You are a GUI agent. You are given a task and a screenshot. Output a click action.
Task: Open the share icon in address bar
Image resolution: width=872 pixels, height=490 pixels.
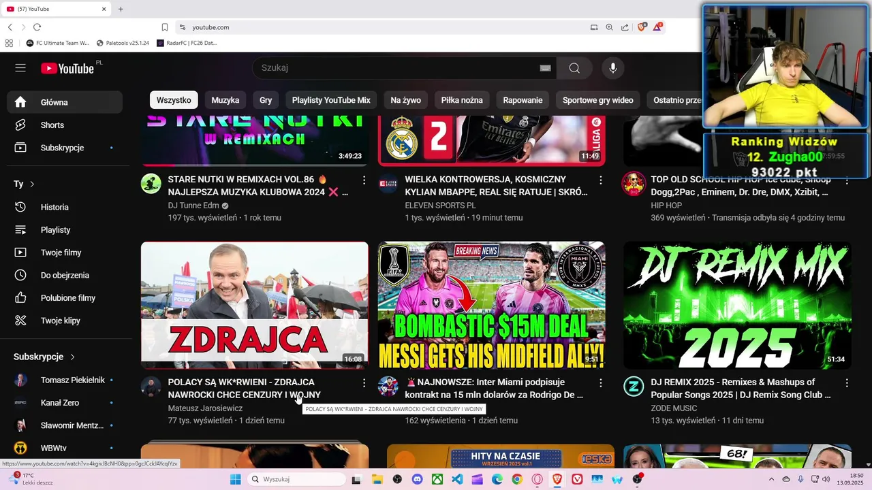[625, 27]
